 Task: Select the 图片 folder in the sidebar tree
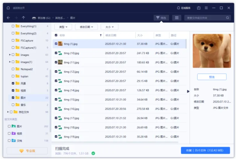(23, 98)
